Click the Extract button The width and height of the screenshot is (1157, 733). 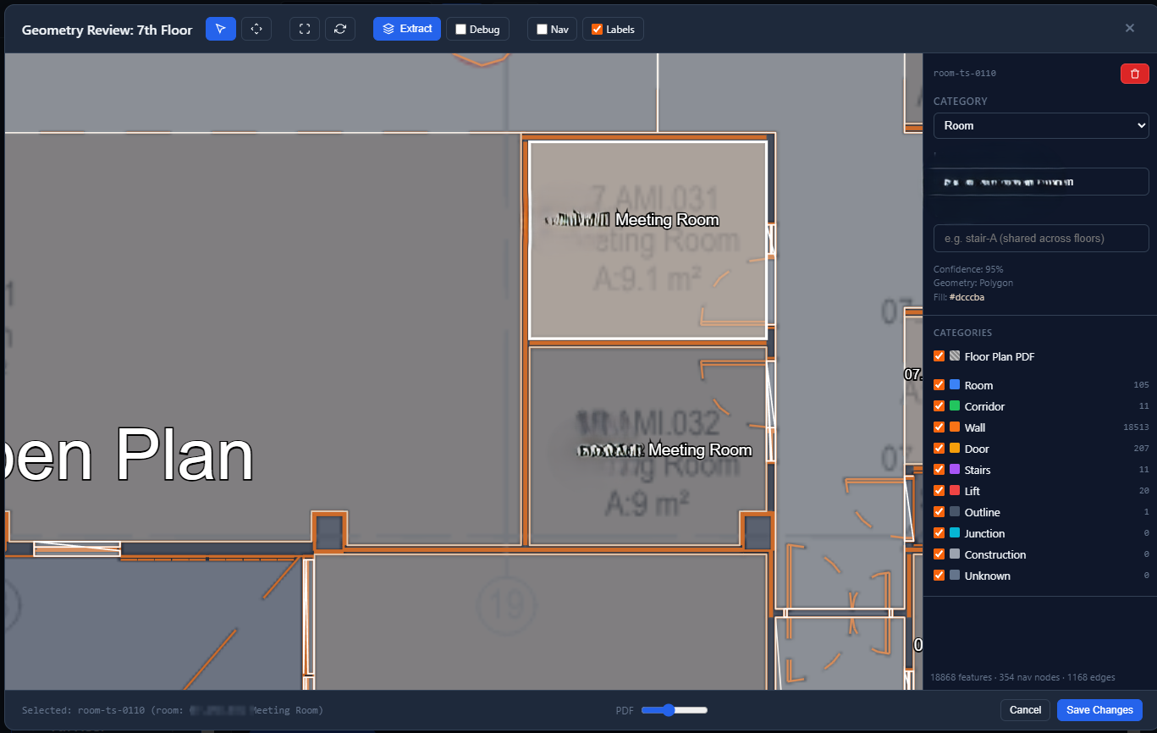(x=407, y=29)
